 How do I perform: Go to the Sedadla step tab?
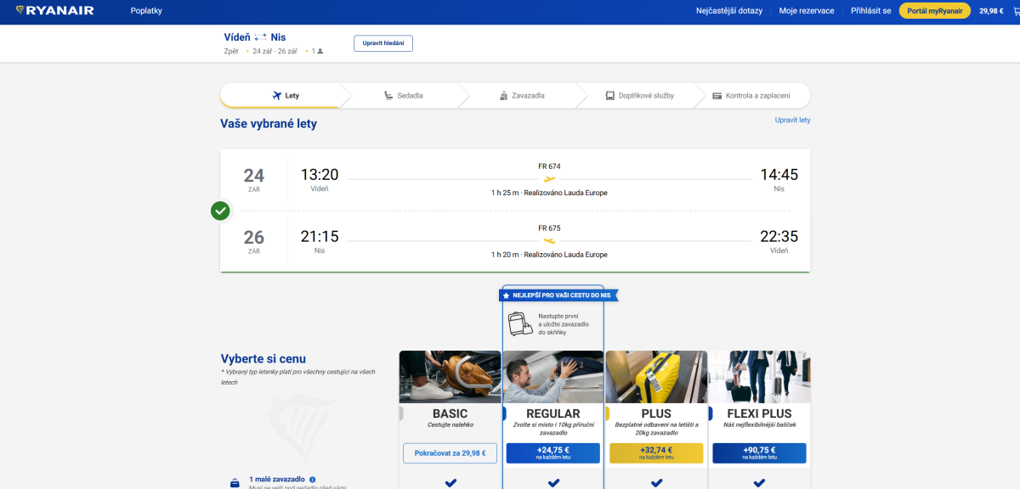[402, 96]
